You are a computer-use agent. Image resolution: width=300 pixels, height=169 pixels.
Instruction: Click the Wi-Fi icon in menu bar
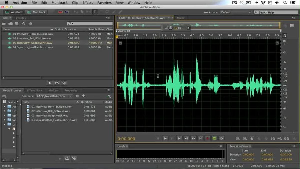tap(263, 3)
